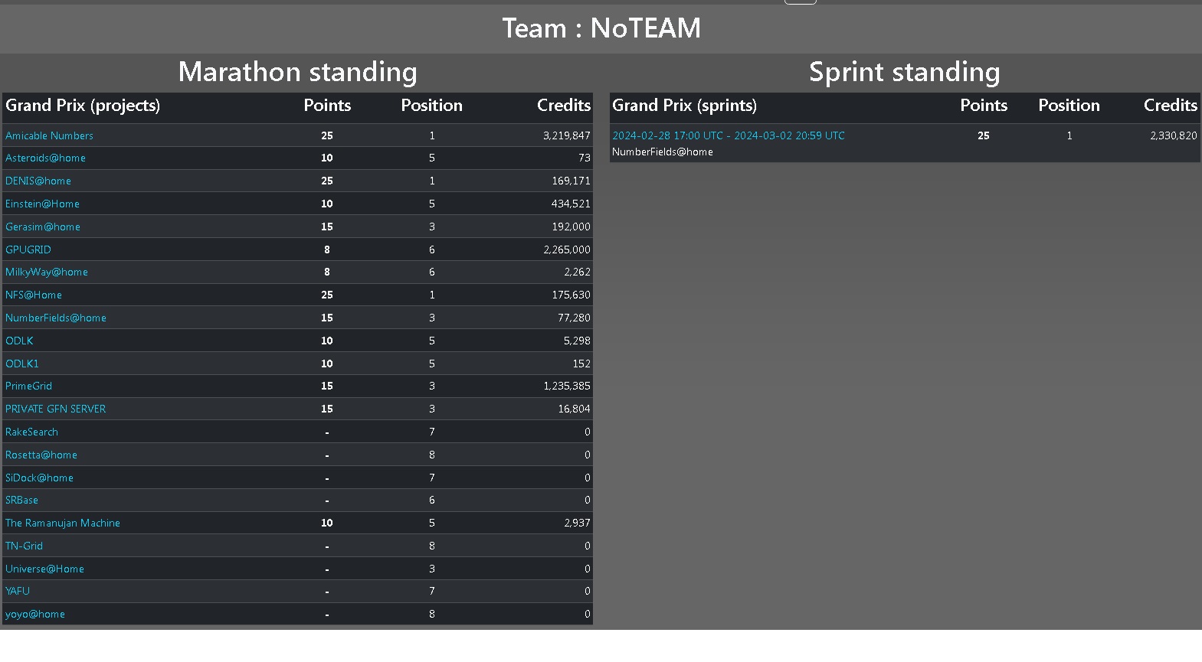Open The Ramanujan Machine project link
Screen dimensions: 1202x662
[x=62, y=523]
